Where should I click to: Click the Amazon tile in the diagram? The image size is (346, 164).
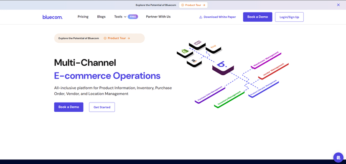coord(194,62)
